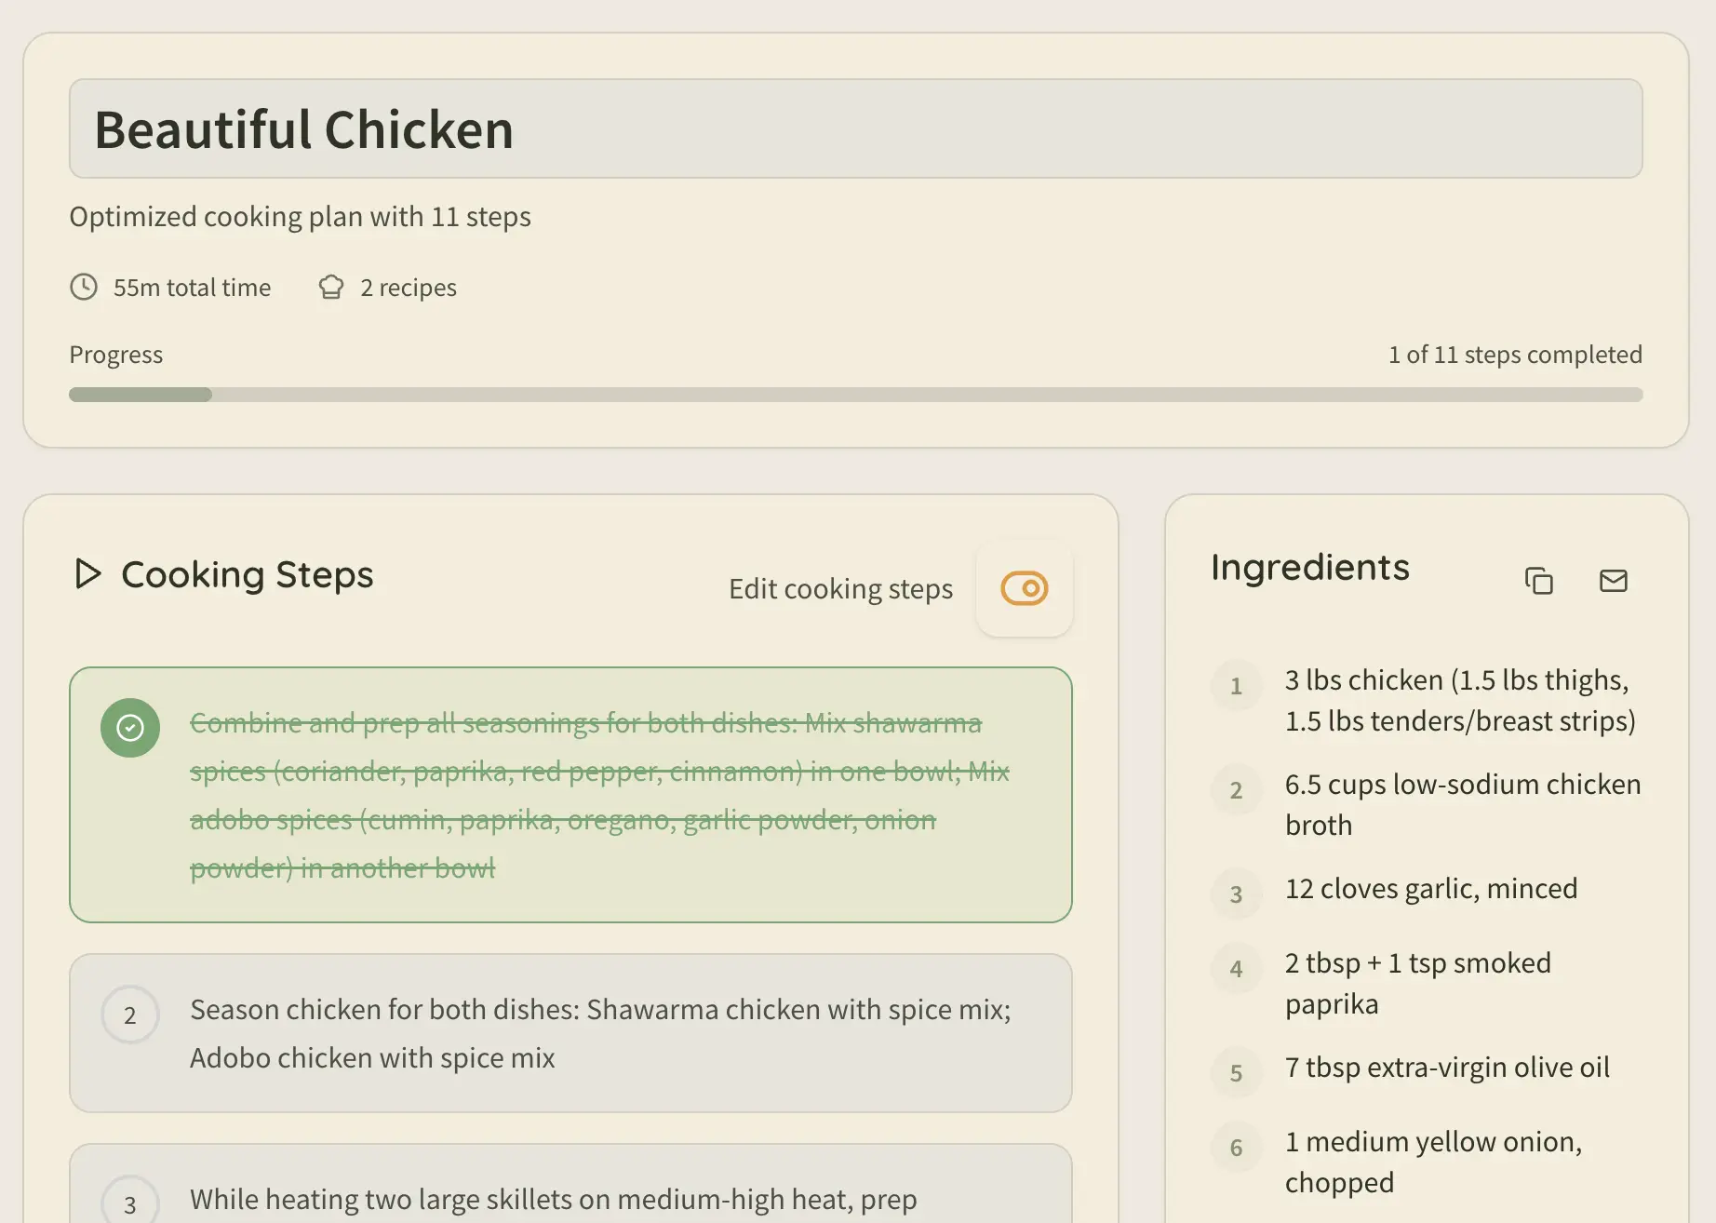Email ingredients using the envelope icon
This screenshot has height=1223, width=1716.
[1613, 581]
